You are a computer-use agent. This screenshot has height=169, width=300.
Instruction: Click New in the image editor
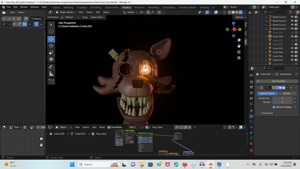(41, 127)
